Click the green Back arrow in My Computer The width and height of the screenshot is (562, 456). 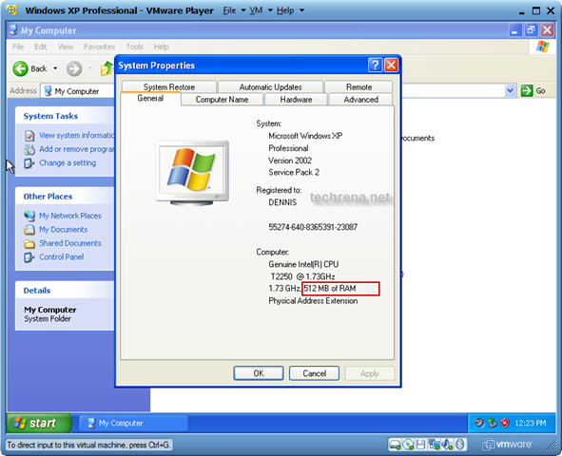20,68
